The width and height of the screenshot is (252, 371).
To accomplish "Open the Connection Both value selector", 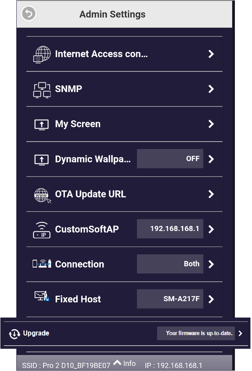I will [x=170, y=264].
